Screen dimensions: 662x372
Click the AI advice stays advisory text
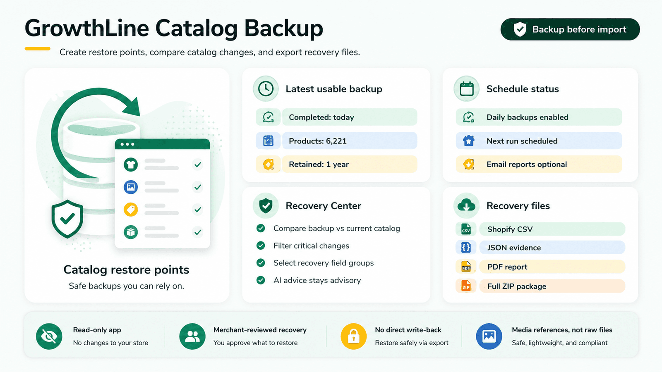317,280
